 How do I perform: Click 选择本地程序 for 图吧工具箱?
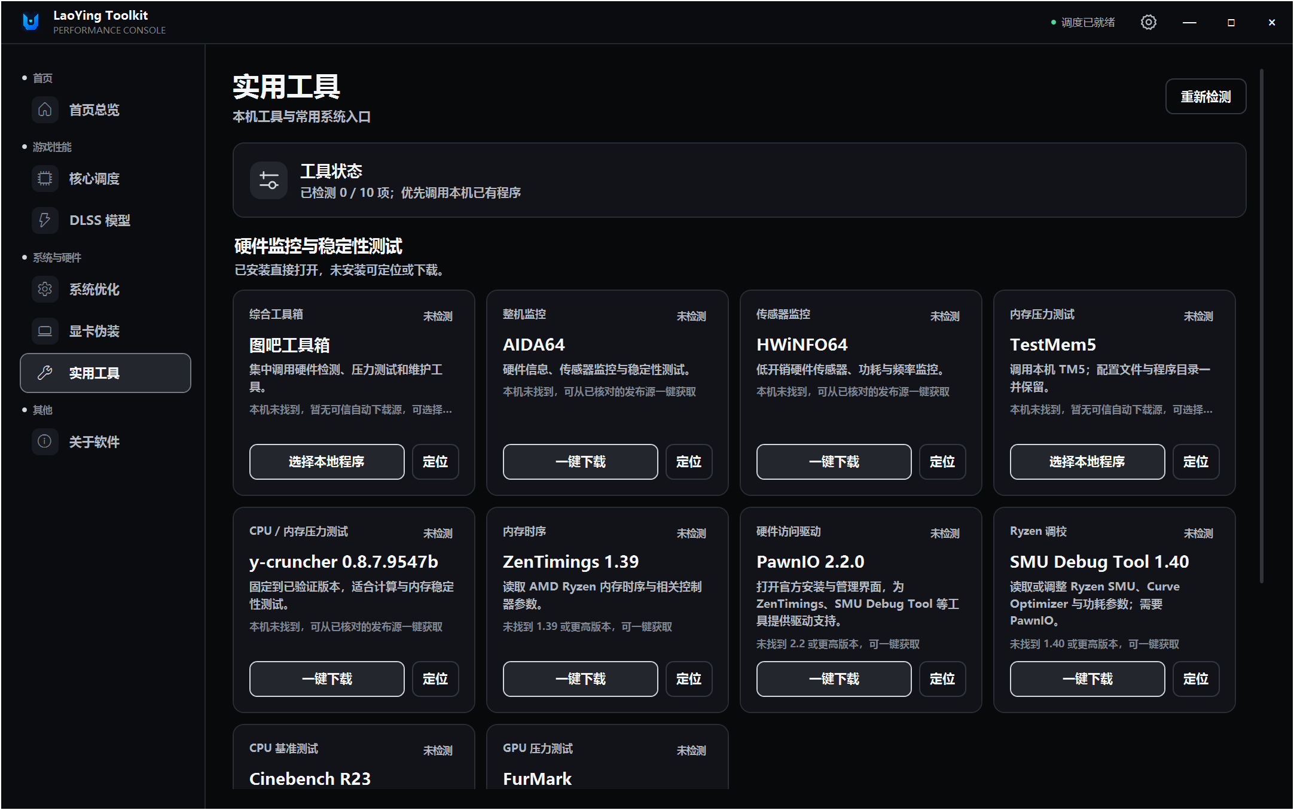(x=326, y=462)
